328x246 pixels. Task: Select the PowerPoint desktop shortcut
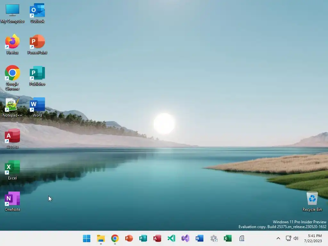(x=37, y=44)
